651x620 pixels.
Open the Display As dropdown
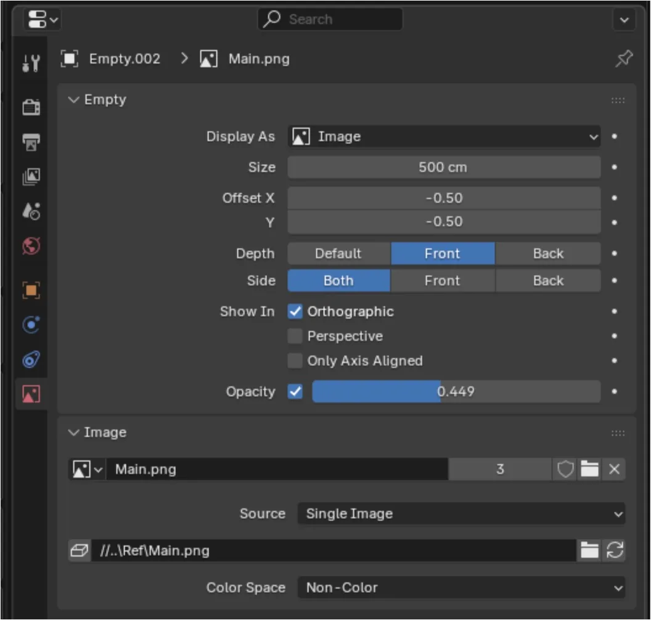(444, 137)
